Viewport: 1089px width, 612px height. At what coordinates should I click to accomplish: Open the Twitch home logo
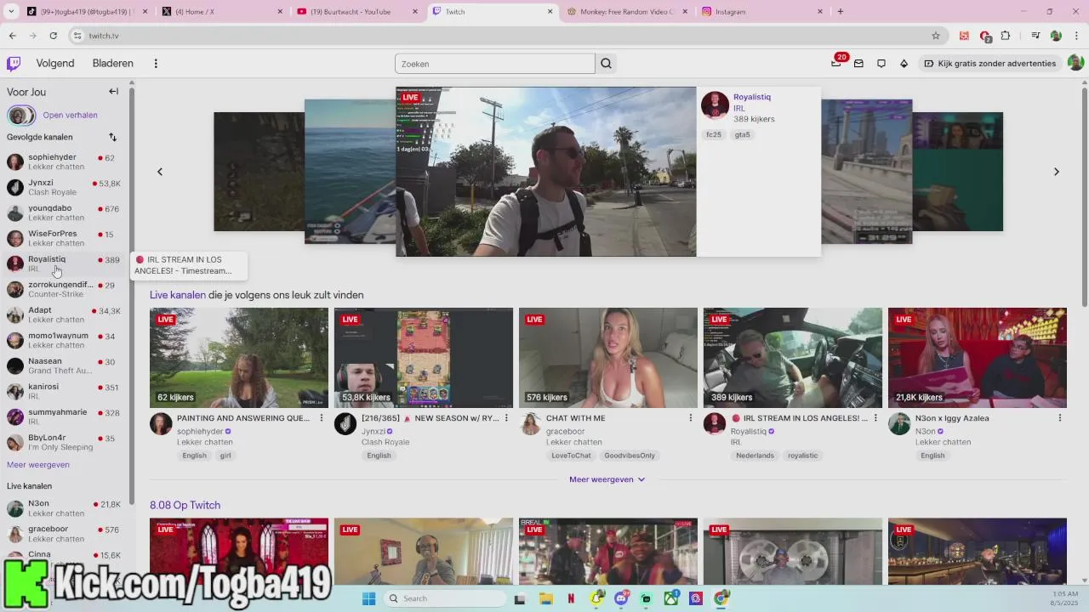coord(14,64)
